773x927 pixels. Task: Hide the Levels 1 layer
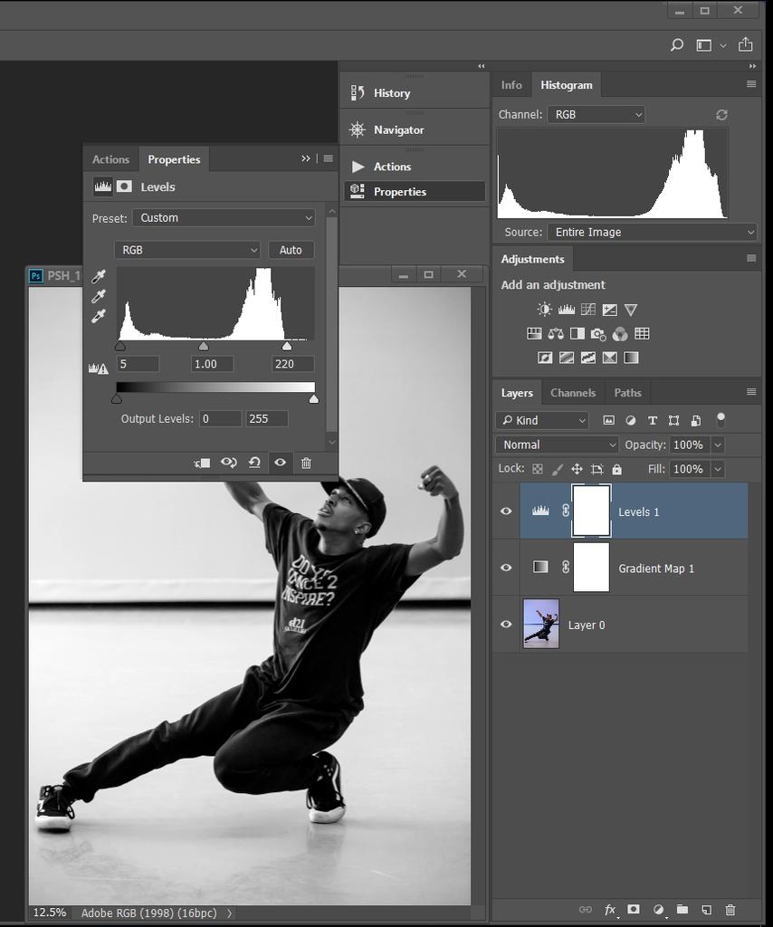[506, 511]
